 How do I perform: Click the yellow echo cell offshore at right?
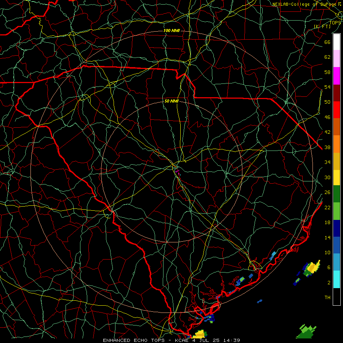[313, 267]
